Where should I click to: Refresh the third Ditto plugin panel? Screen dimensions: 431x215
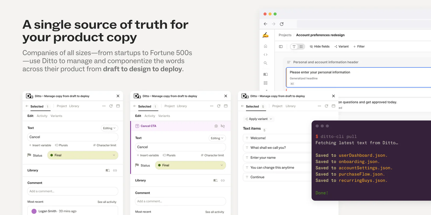point(326,106)
